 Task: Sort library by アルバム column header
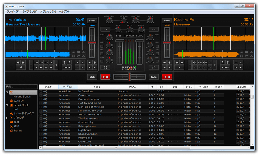coord(132,87)
